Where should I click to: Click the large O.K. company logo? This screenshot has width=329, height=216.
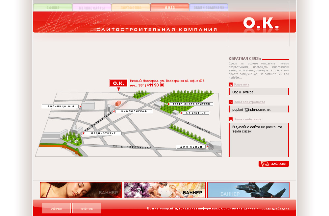pyautogui.click(x=261, y=23)
